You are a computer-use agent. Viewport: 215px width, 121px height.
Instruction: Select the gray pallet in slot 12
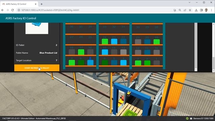pyautogui.click(x=138, y=52)
